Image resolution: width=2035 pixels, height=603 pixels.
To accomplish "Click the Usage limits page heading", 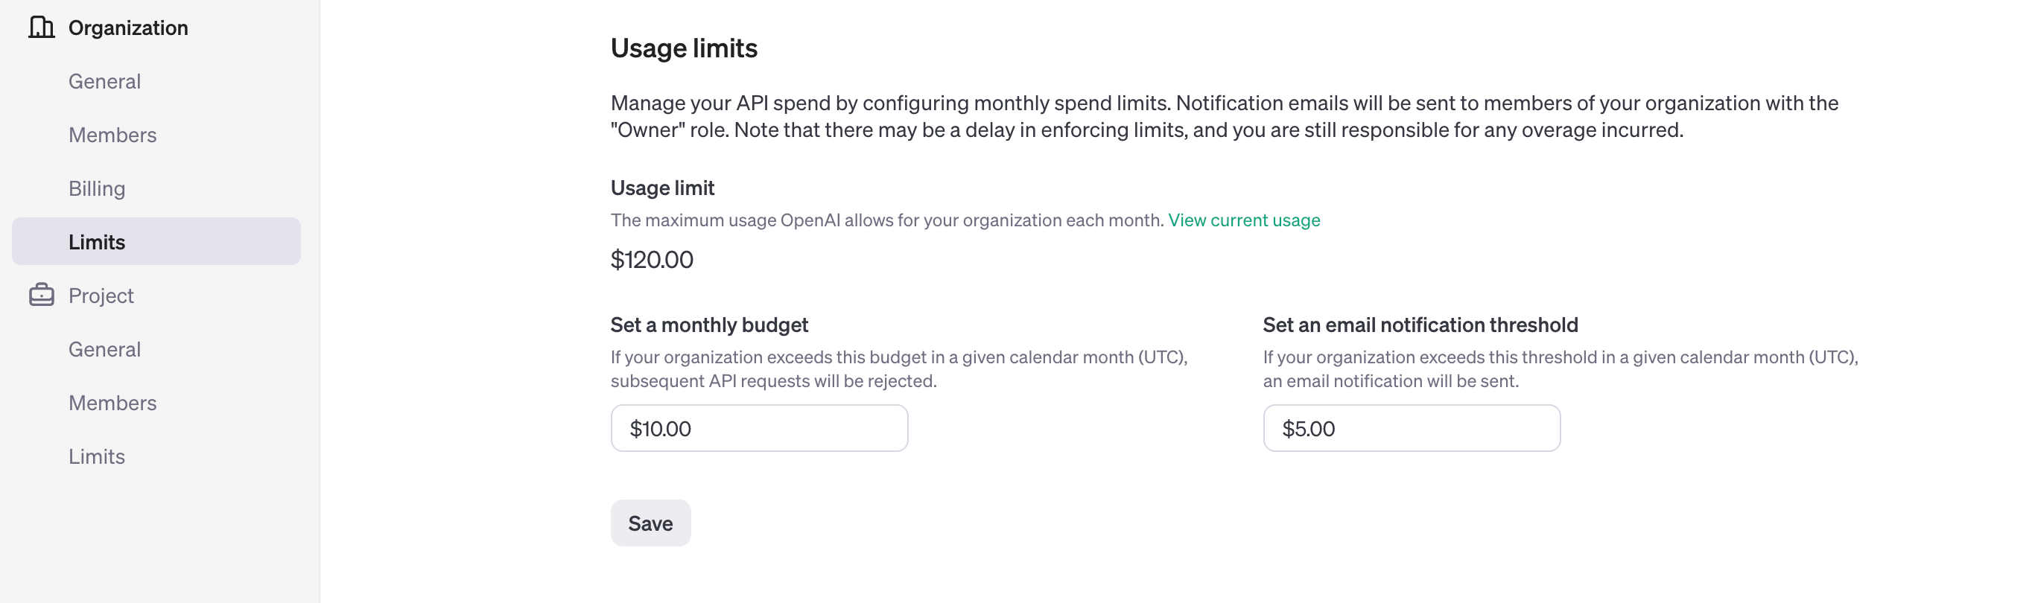I will coord(683,48).
